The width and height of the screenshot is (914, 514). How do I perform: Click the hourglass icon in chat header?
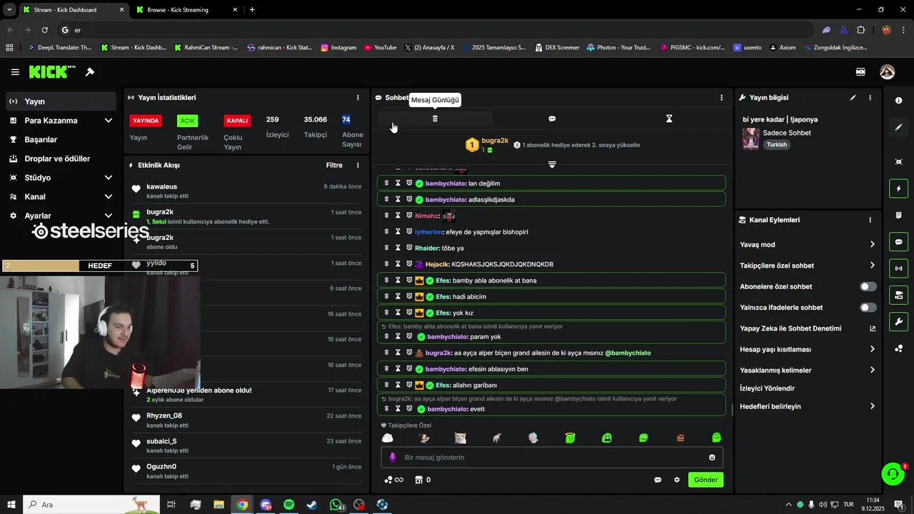[x=669, y=119]
